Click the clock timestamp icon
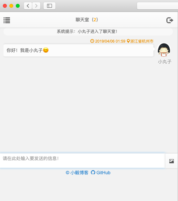The height and width of the screenshot is (201, 178). (92, 41)
